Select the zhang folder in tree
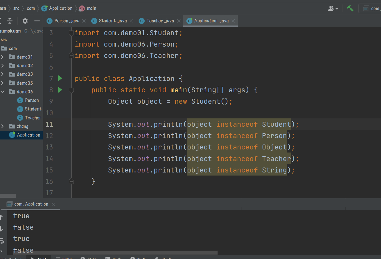 19,126
